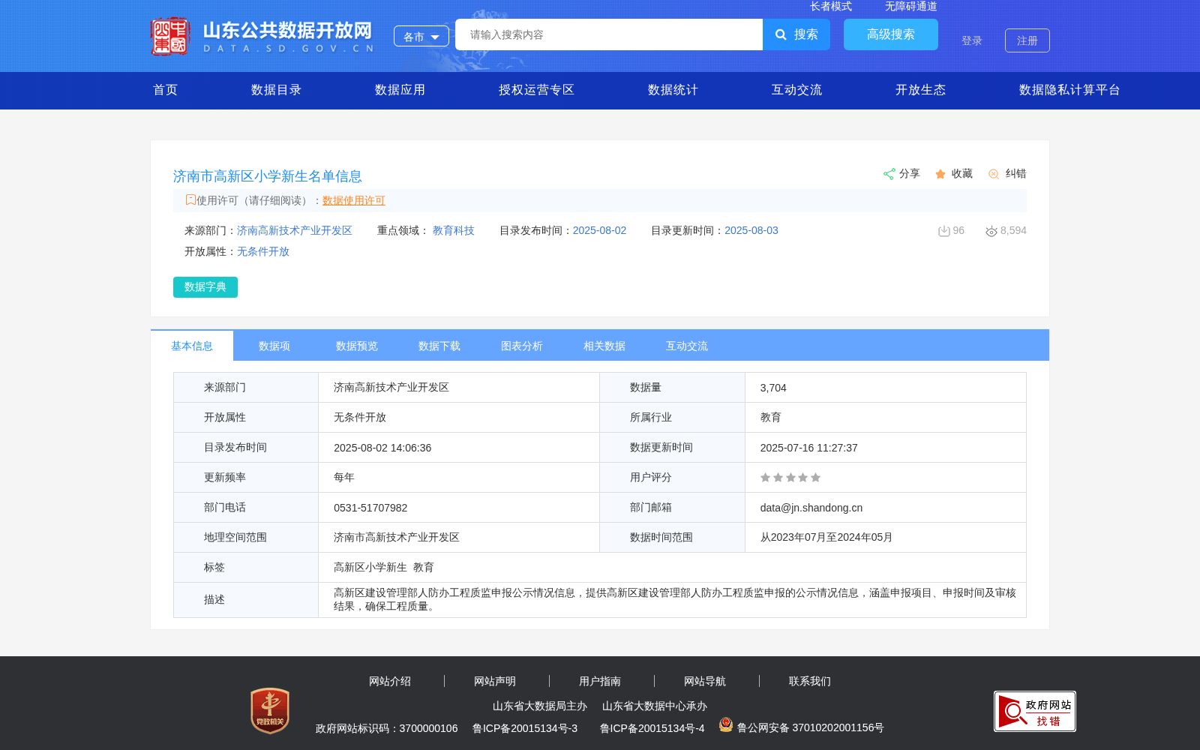This screenshot has width=1200, height=750.
Task: Click the party and government badge in footer
Action: click(270, 710)
